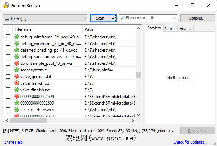Screen dimensions: 217x146
Task: Click the vertical scrollbar thumb of file list
Action: click(x=138, y=75)
